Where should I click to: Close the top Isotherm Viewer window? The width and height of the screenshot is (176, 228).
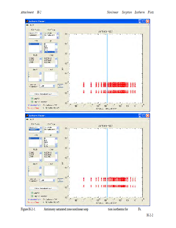click(x=148, y=21)
